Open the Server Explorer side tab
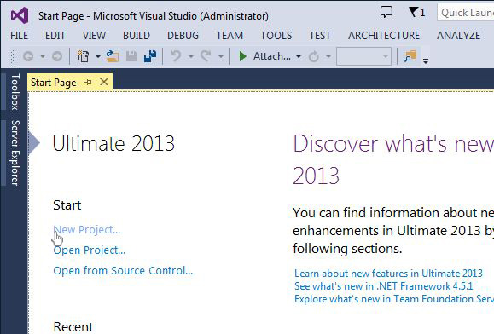Image resolution: width=494 pixels, height=334 pixels. pos(15,153)
